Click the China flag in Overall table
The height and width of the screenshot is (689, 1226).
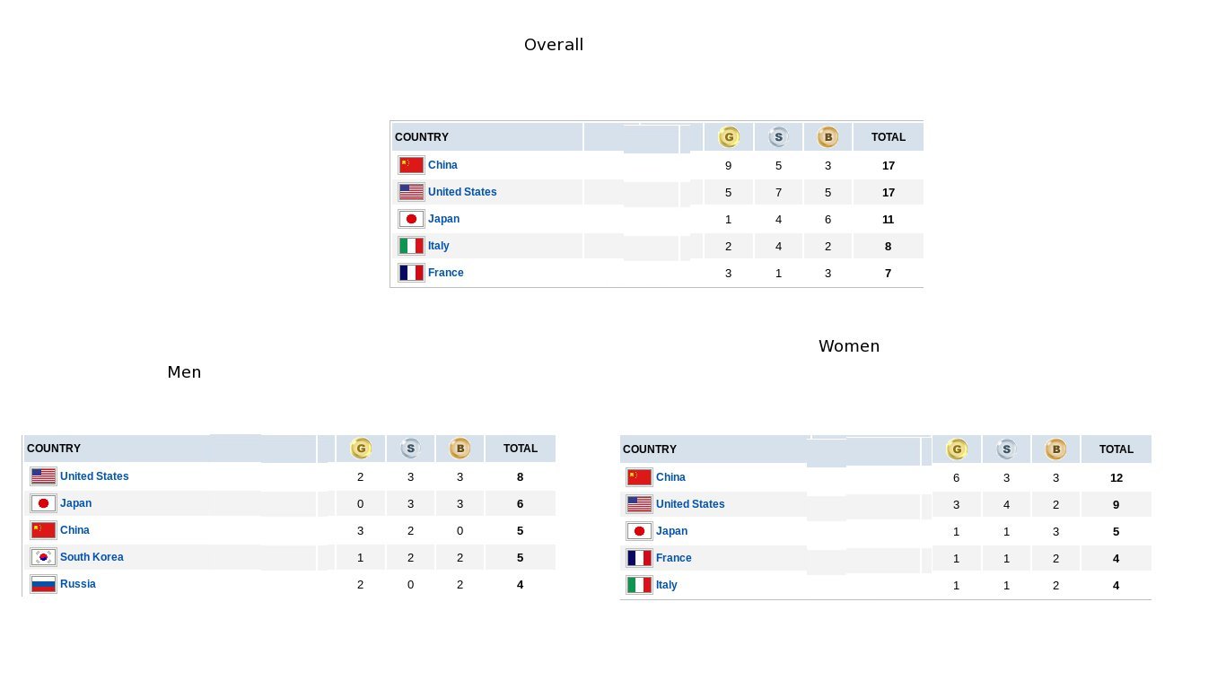pyautogui.click(x=412, y=165)
